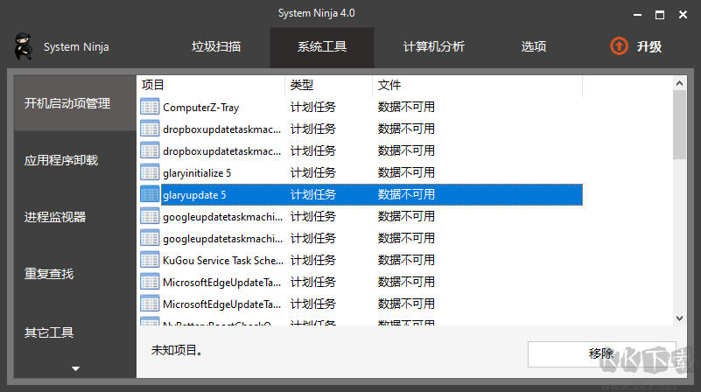
Task: Sort list by the 项目 column header
Action: tap(210, 85)
